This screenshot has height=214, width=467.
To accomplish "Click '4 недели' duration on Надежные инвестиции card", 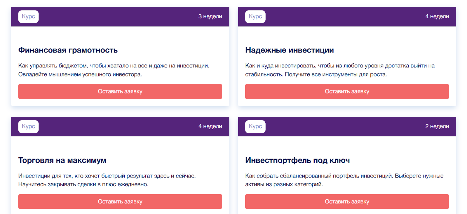I will (x=437, y=17).
